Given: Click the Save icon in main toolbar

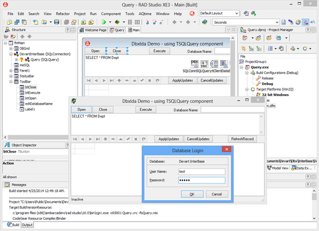Looking at the screenshot, I should coord(57,22).
